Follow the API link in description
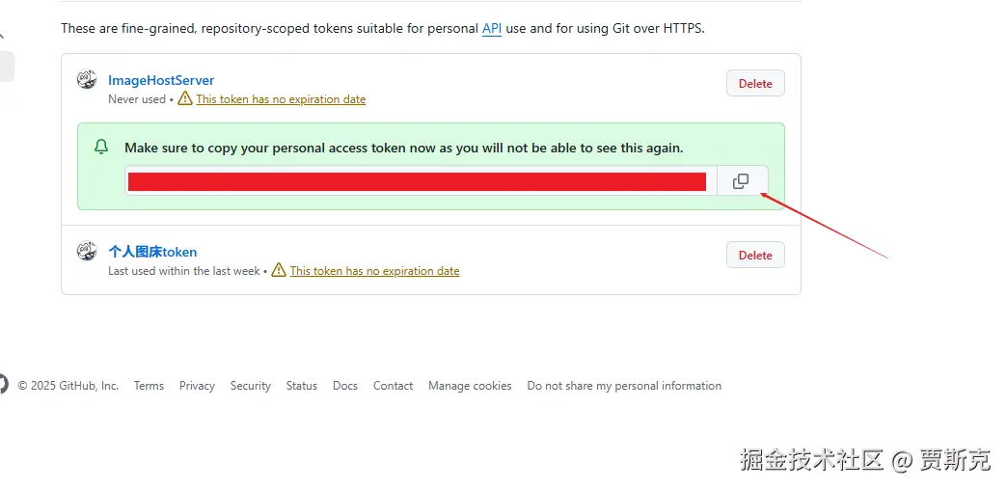1007x489 pixels. 492,28
